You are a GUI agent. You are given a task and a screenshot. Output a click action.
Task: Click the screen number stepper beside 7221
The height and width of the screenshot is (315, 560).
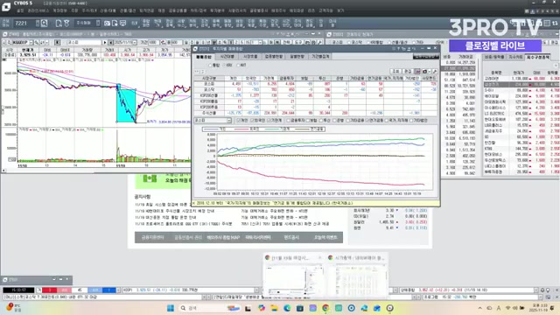pyautogui.click(x=37, y=24)
